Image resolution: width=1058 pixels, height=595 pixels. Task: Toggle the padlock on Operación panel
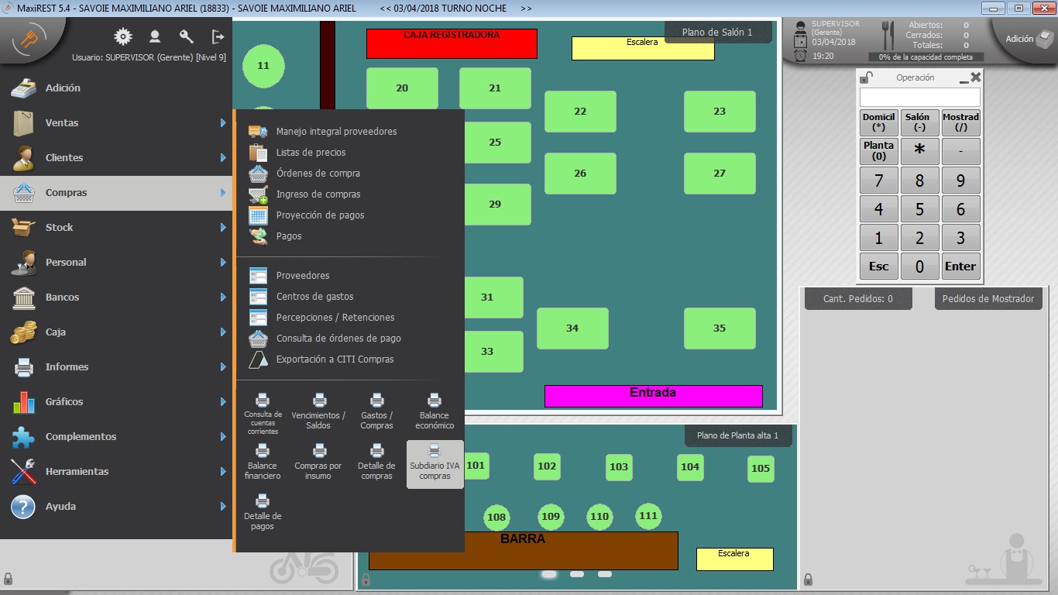[x=867, y=77]
